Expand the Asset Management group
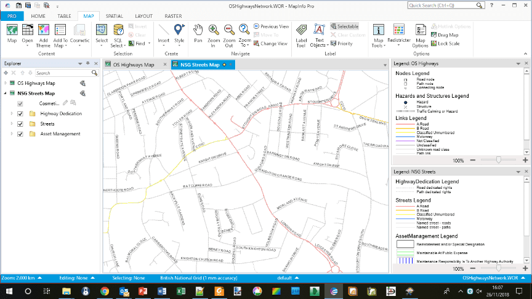 (12, 134)
